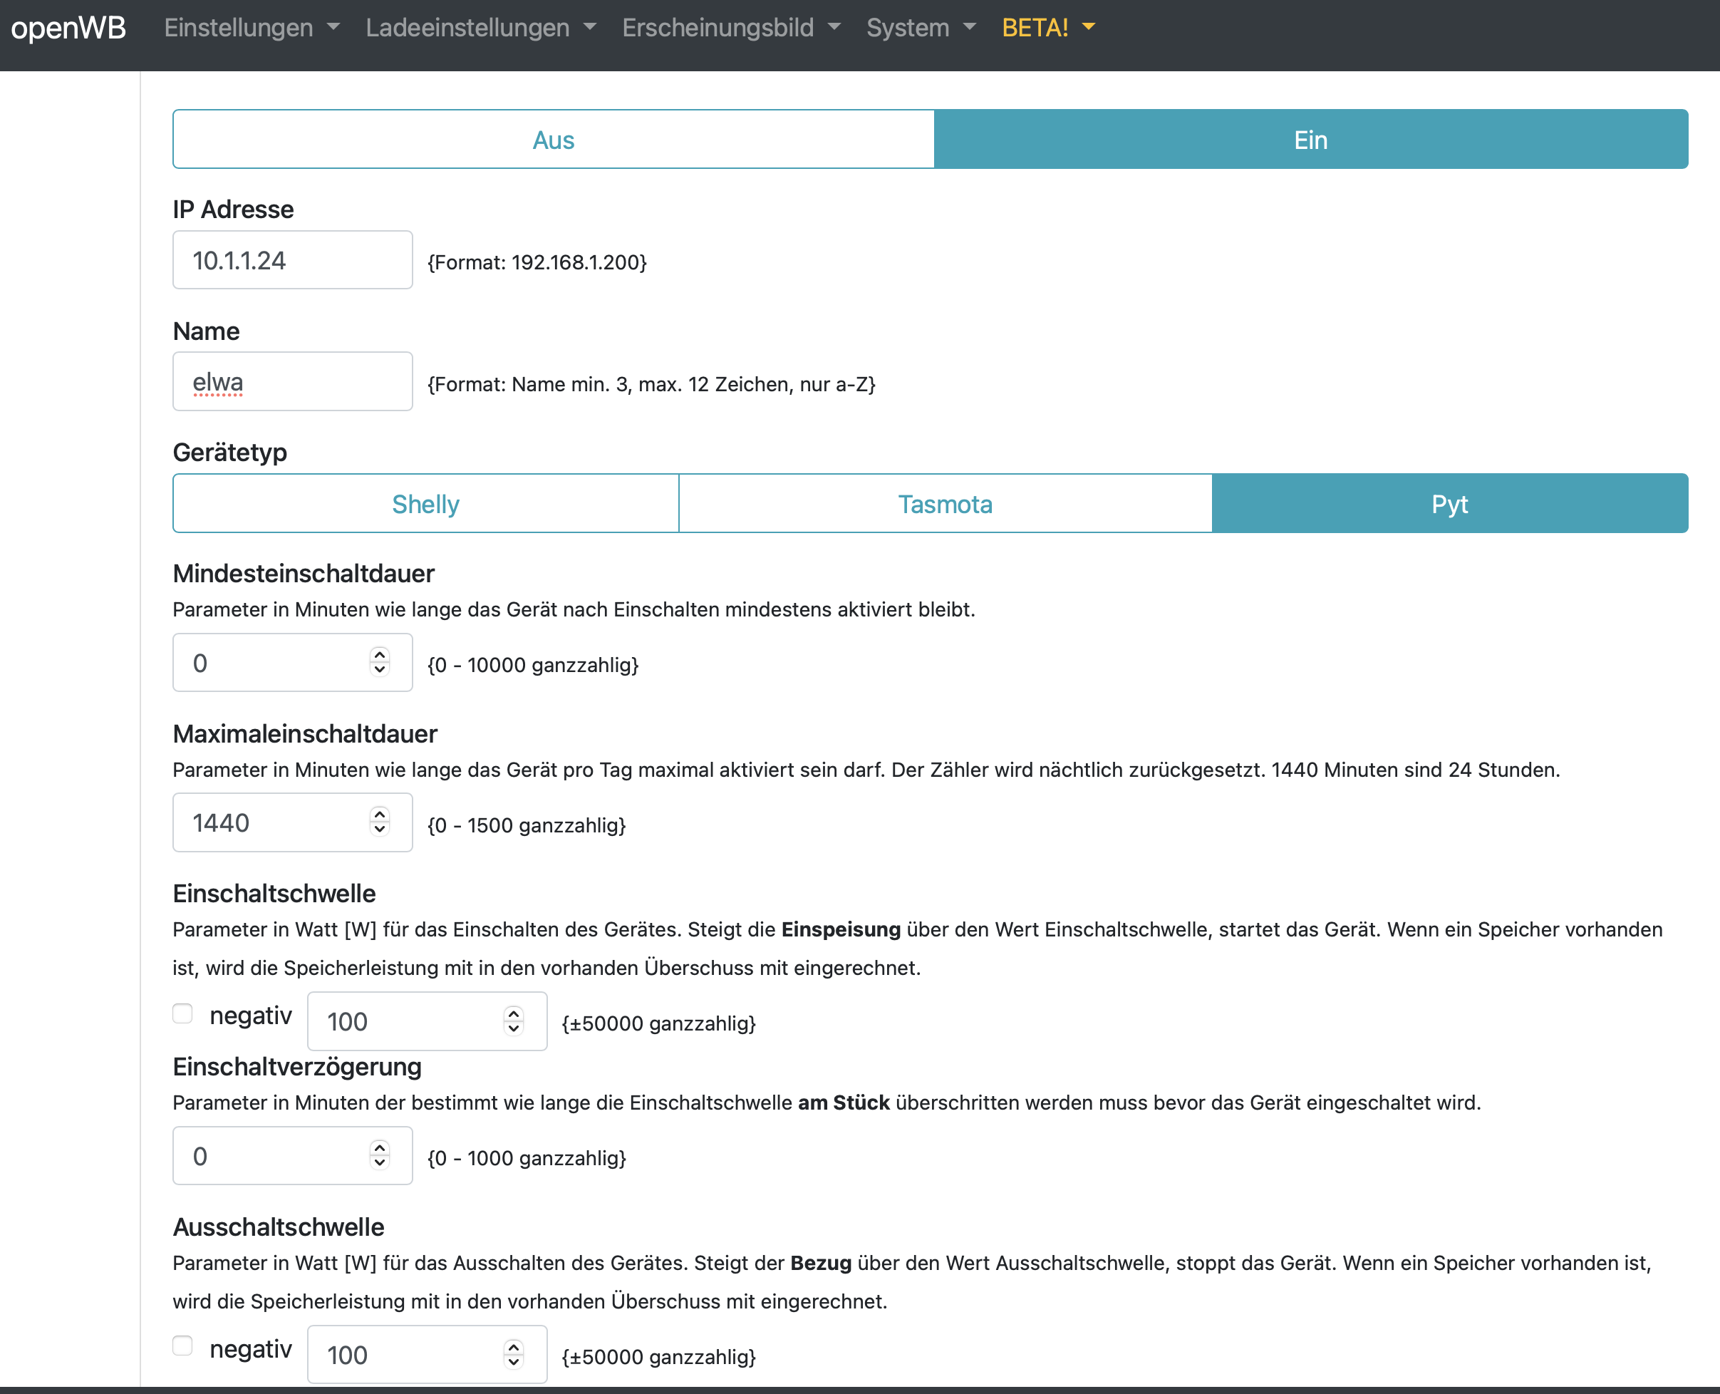Increase Mindesteinschaltdauer with the up arrow
This screenshot has height=1394, width=1720.
[380, 655]
